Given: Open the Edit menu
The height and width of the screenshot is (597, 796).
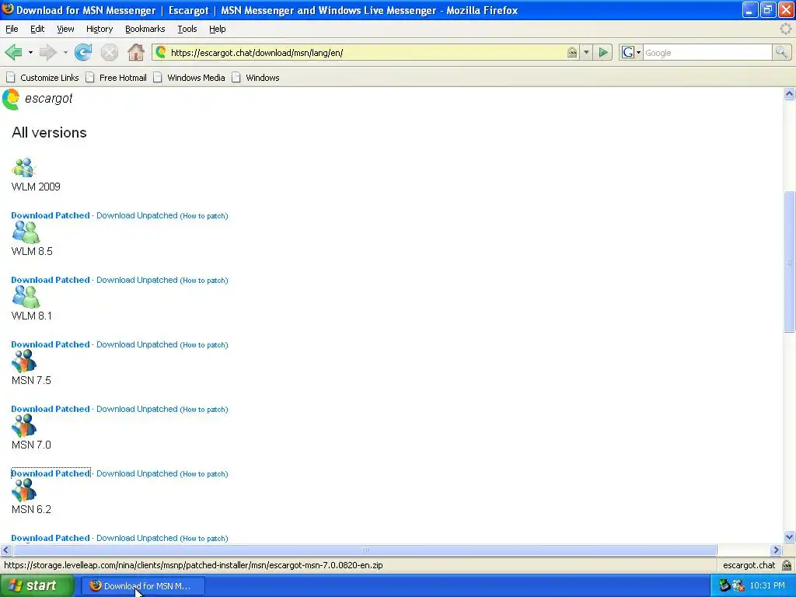Looking at the screenshot, I should pos(37,29).
